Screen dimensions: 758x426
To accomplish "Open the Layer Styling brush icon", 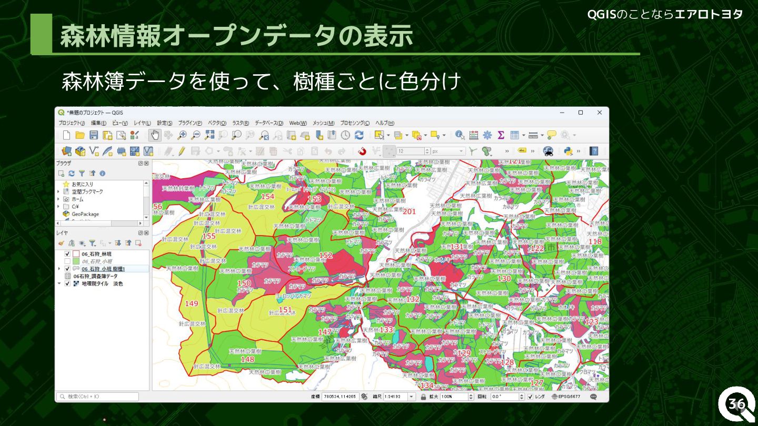I will pyautogui.click(x=61, y=243).
